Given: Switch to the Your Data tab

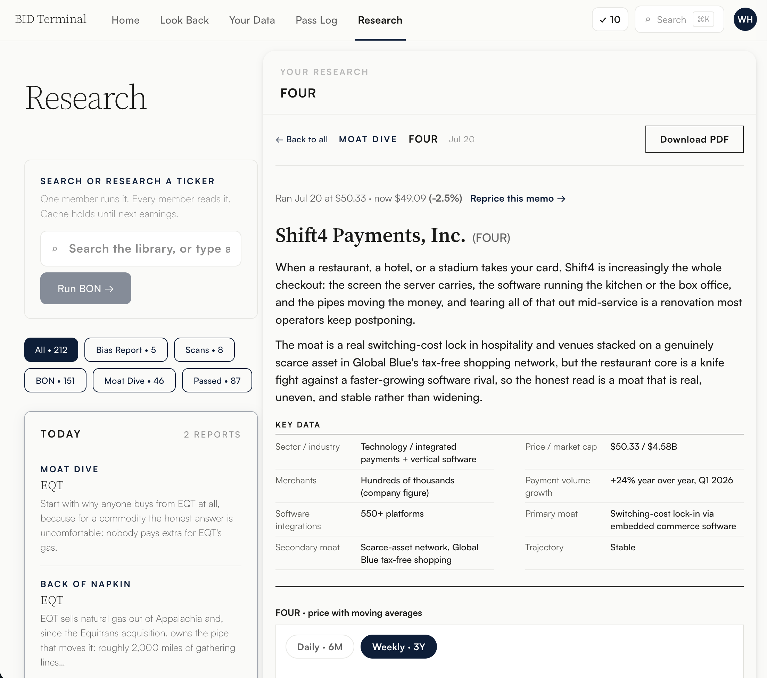Looking at the screenshot, I should pyautogui.click(x=252, y=20).
